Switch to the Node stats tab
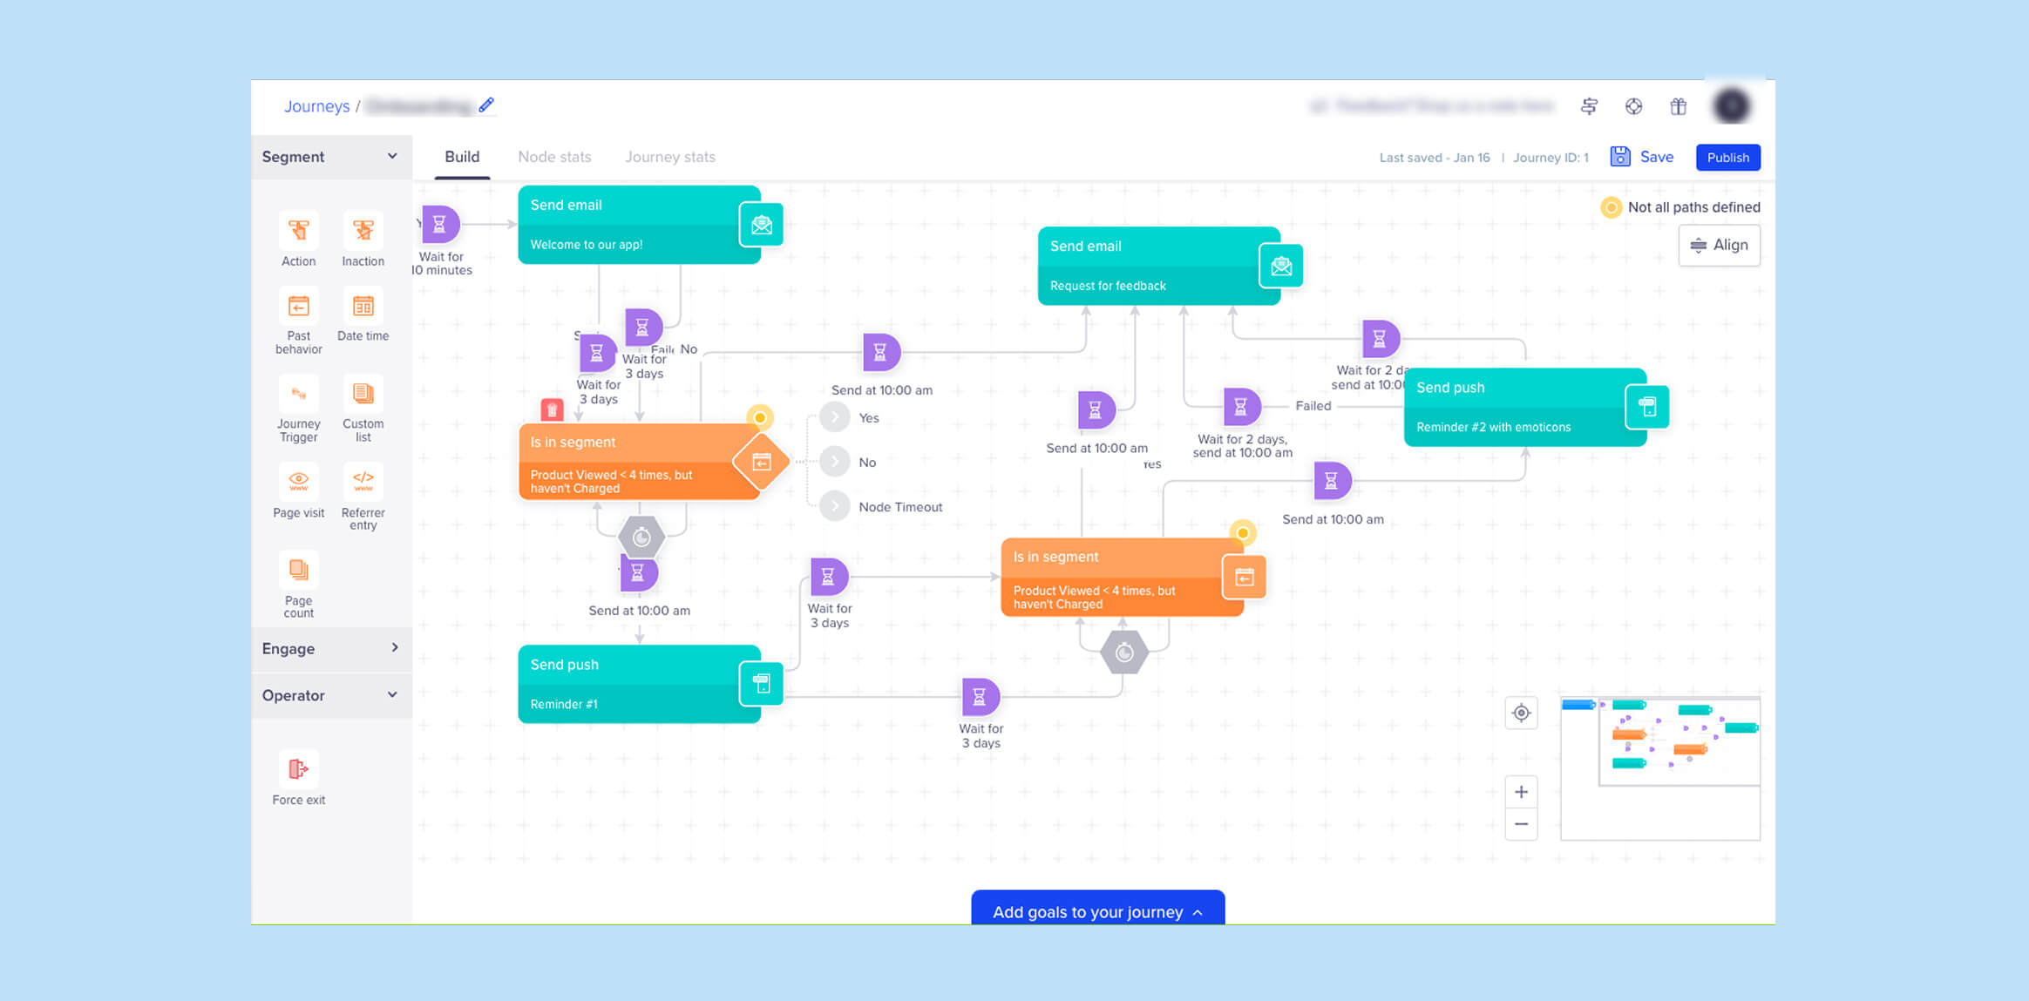This screenshot has height=1001, width=2029. [554, 157]
